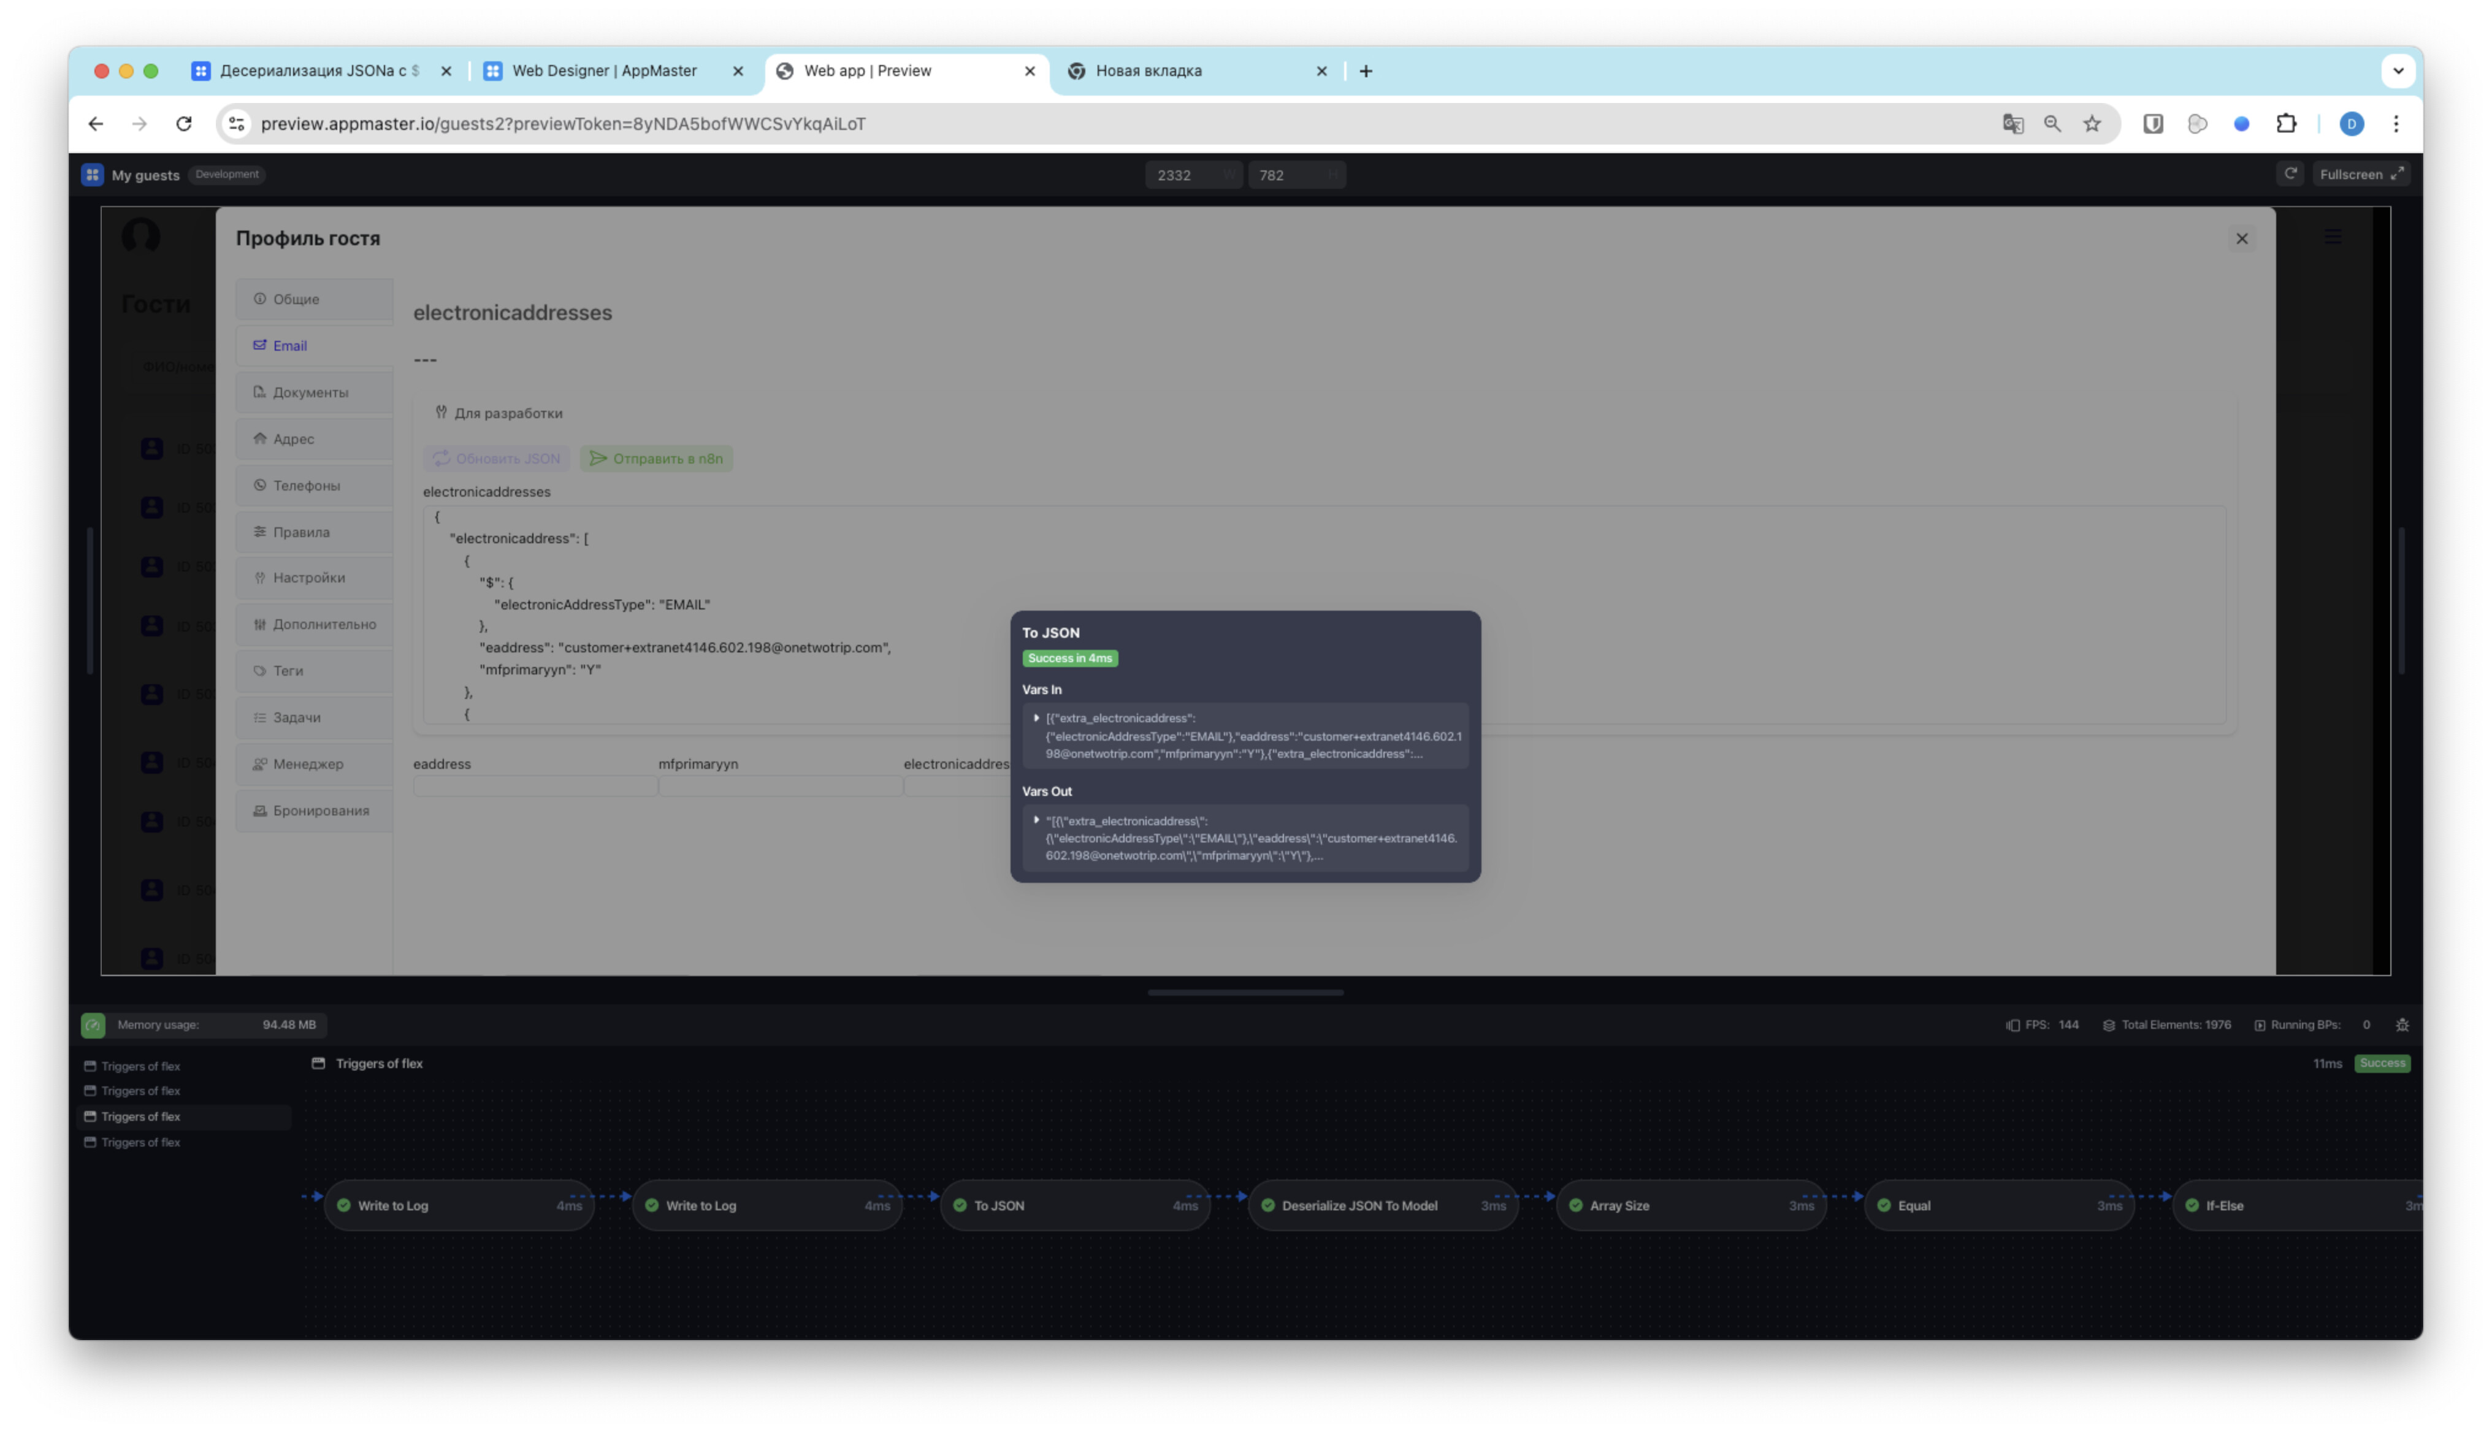This screenshot has height=1431, width=2492.
Task: Click the Отправить в n8n button
Action: click(x=656, y=458)
